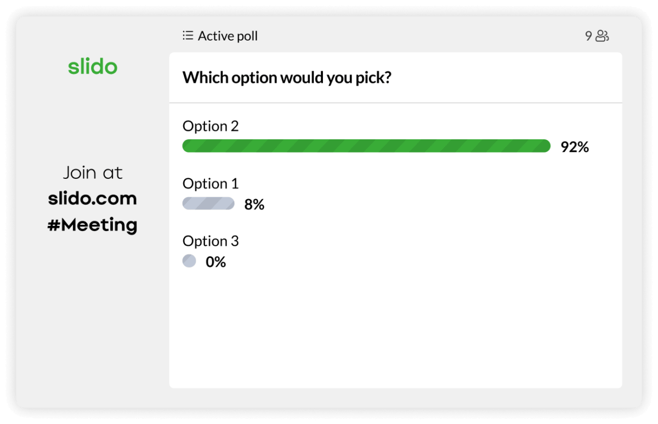Click the Active poll label
This screenshot has width=658, height=424.
[x=228, y=36]
